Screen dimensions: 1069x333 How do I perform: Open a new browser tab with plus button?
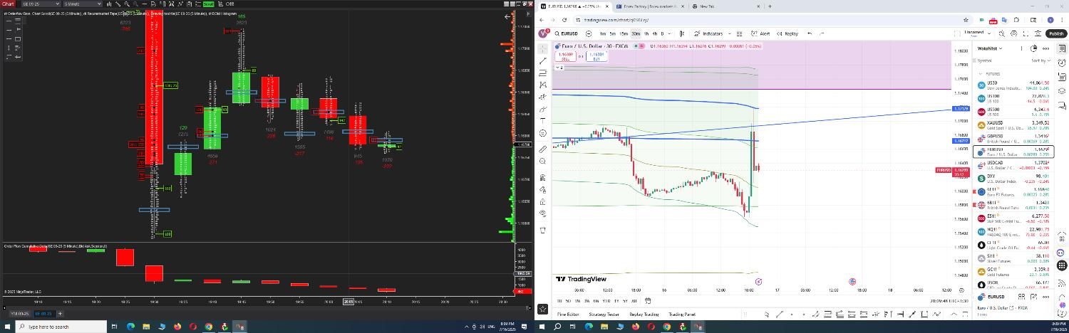click(770, 6)
